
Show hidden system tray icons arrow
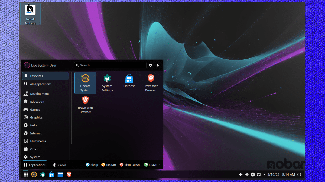coord(264,174)
